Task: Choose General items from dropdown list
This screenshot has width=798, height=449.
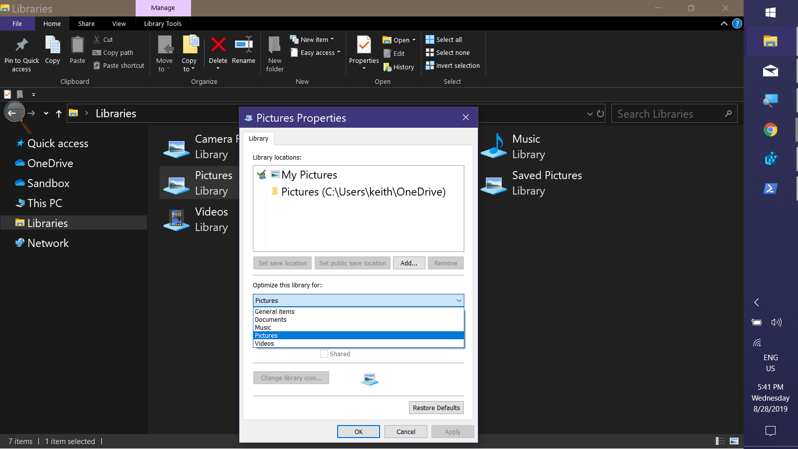Action: (x=359, y=312)
